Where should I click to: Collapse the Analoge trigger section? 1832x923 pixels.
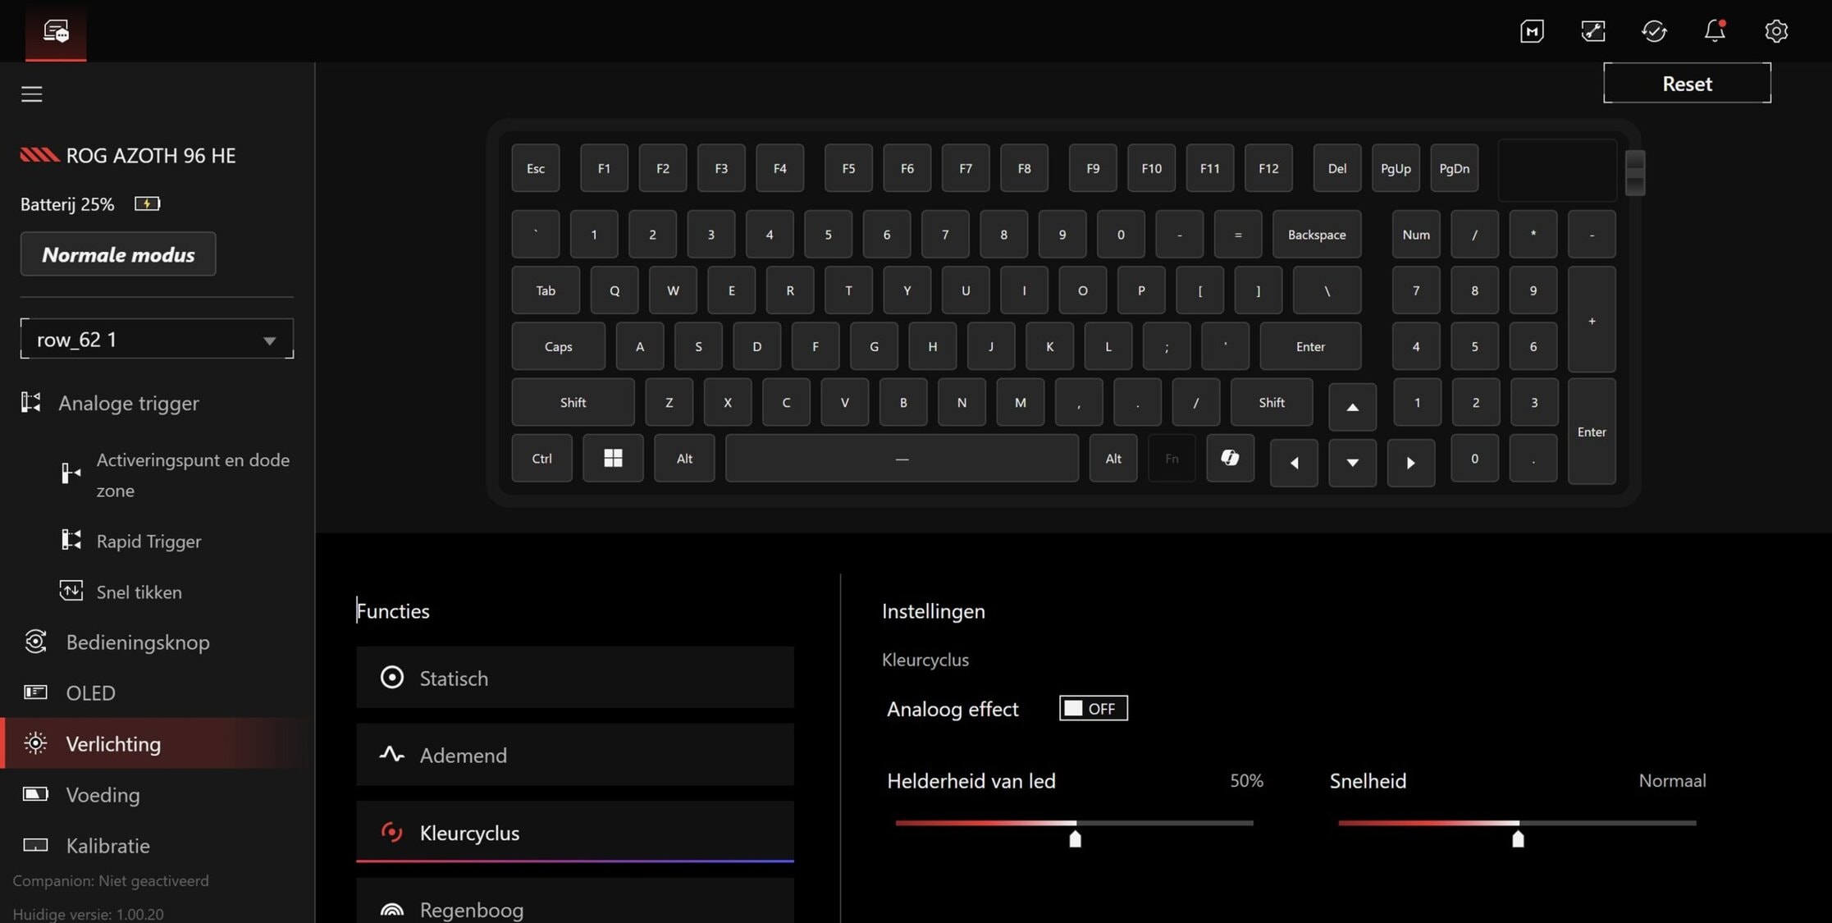click(x=129, y=403)
